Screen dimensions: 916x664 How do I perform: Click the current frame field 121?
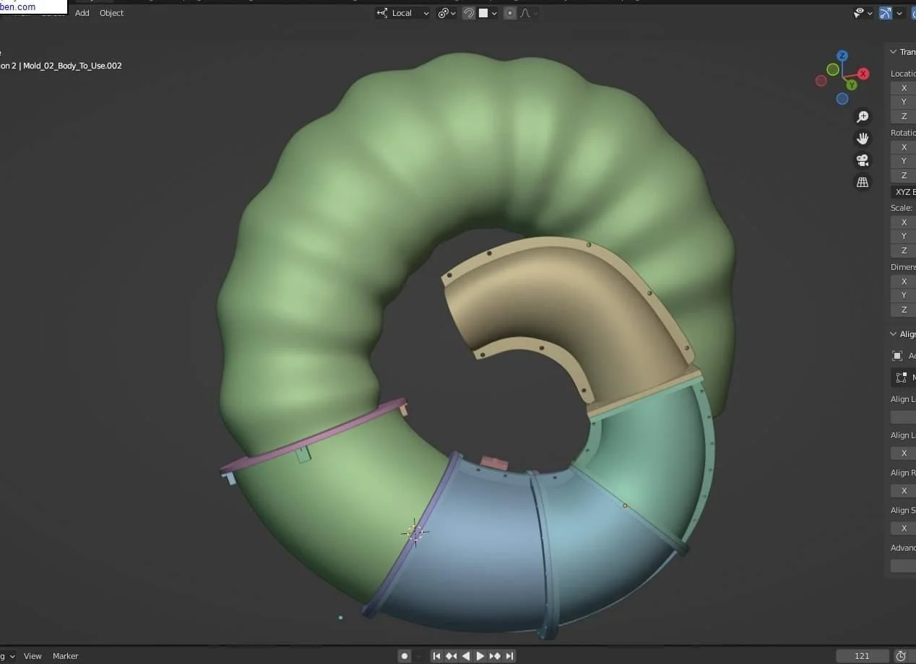tap(863, 656)
